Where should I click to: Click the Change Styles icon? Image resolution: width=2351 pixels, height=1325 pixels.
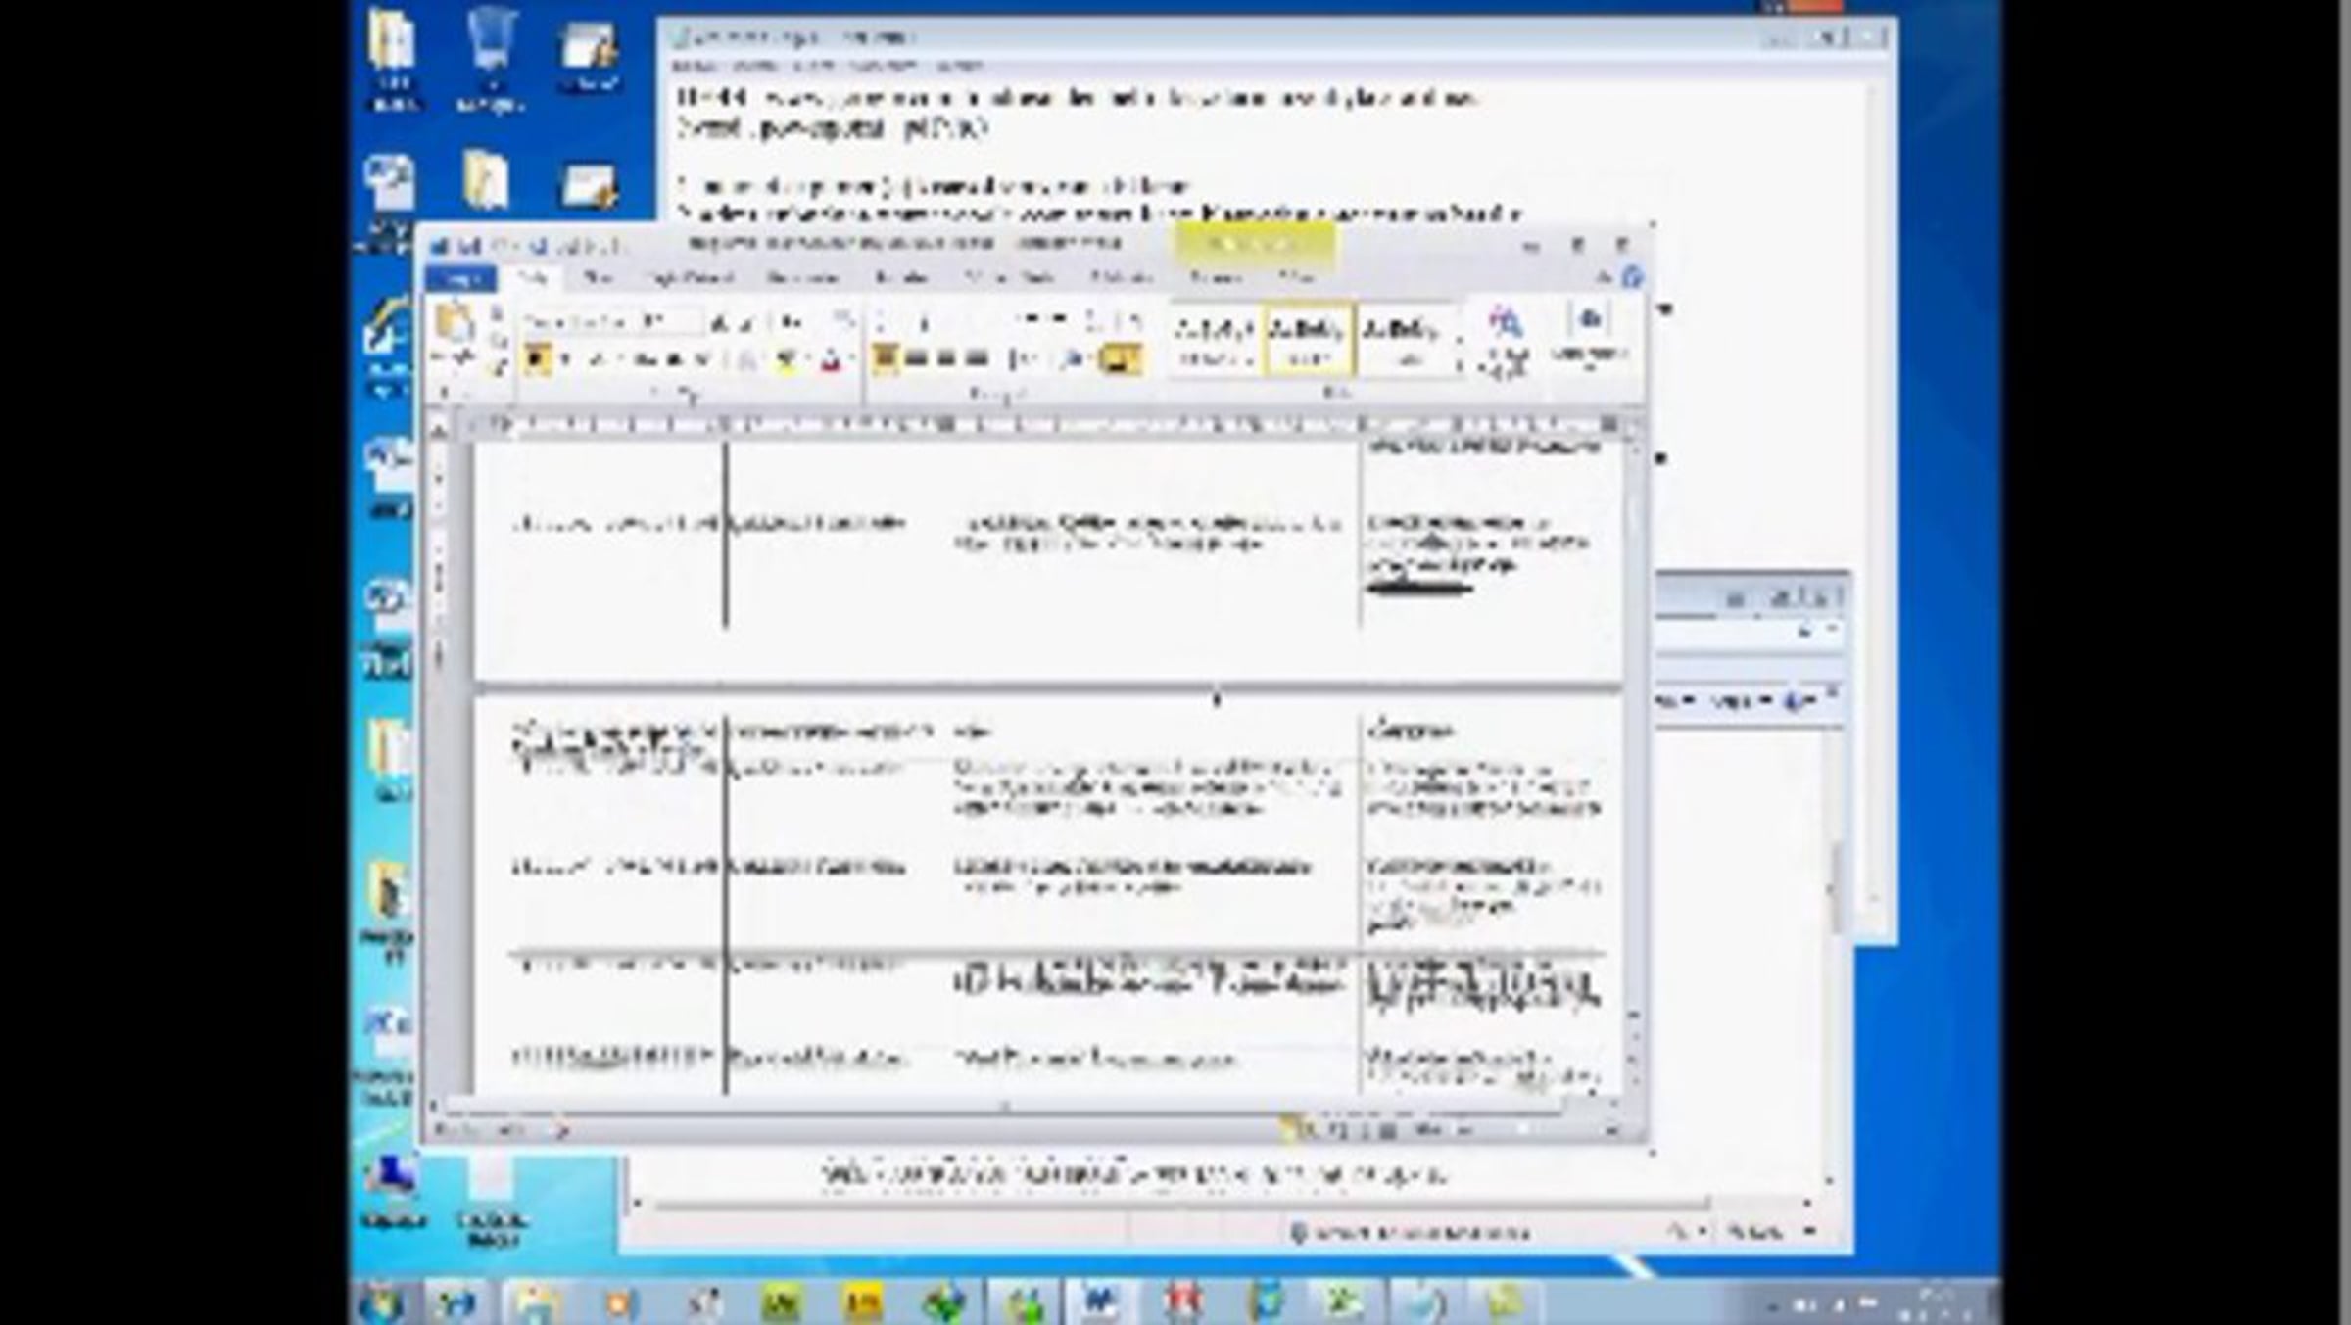point(1505,339)
